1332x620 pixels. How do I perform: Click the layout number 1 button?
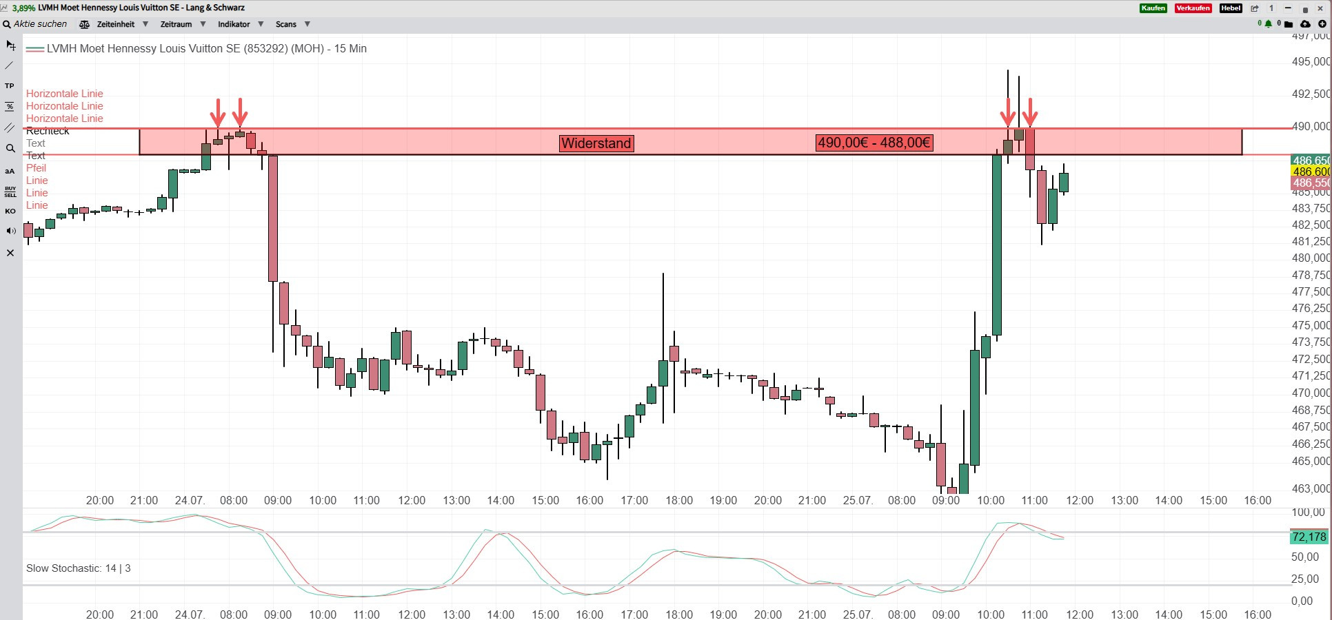(x=1271, y=8)
